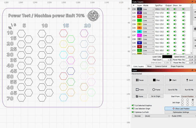Image resolution: width=196 pixels, height=128 pixels.
Task: Open Start From dropdown
Action: [188, 96]
